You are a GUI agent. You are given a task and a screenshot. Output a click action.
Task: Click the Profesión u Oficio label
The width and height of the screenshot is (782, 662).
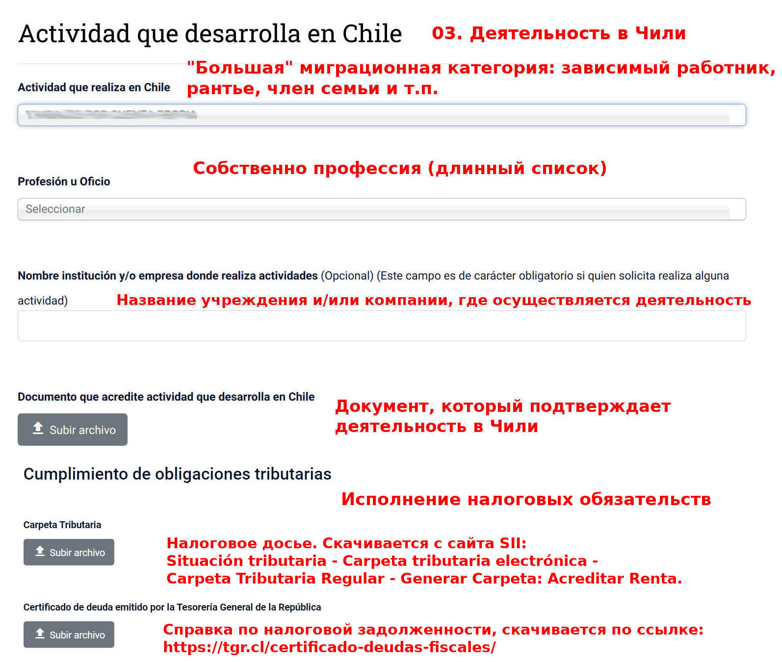64,181
